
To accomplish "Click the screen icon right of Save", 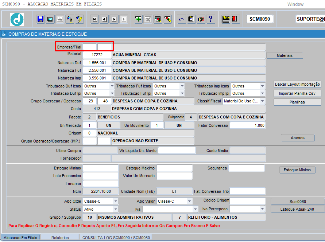I will point(50,19).
